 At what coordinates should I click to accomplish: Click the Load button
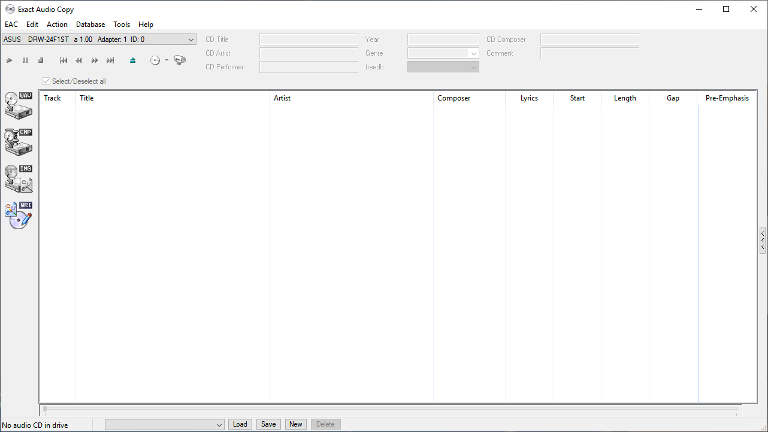[x=240, y=424]
